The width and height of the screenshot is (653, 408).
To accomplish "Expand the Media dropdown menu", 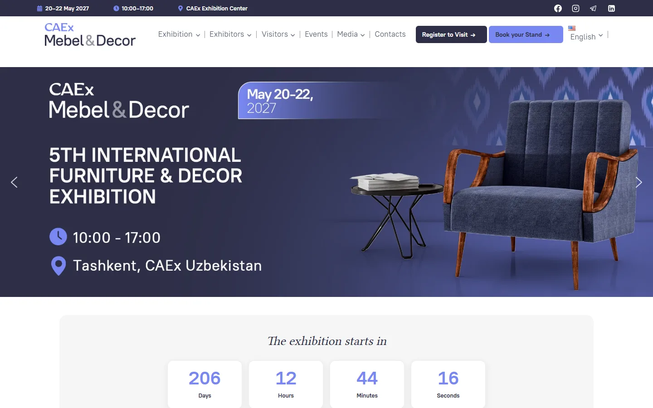I will click(351, 34).
